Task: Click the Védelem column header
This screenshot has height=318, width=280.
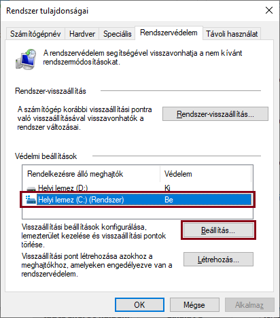Action: 206,174
